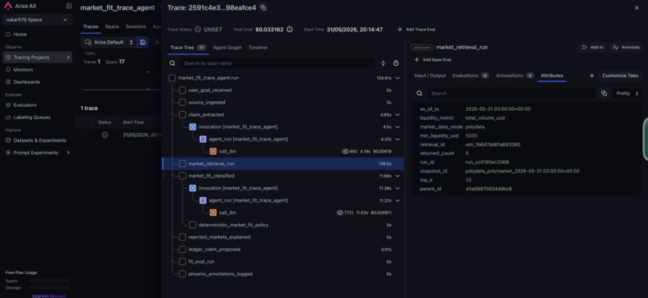The image size is (648, 298).
Task: Check the market_fit_trace_agent.run checkbox
Action: click(x=172, y=78)
